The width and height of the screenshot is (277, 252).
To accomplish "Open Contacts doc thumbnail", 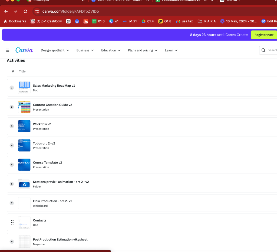I will (x=24, y=222).
